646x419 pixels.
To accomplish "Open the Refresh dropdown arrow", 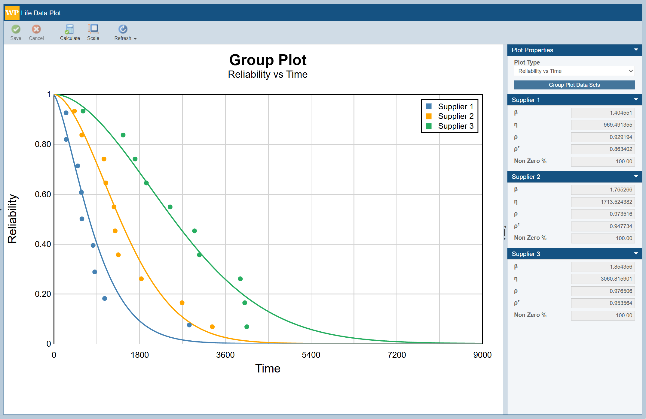I will tap(135, 38).
